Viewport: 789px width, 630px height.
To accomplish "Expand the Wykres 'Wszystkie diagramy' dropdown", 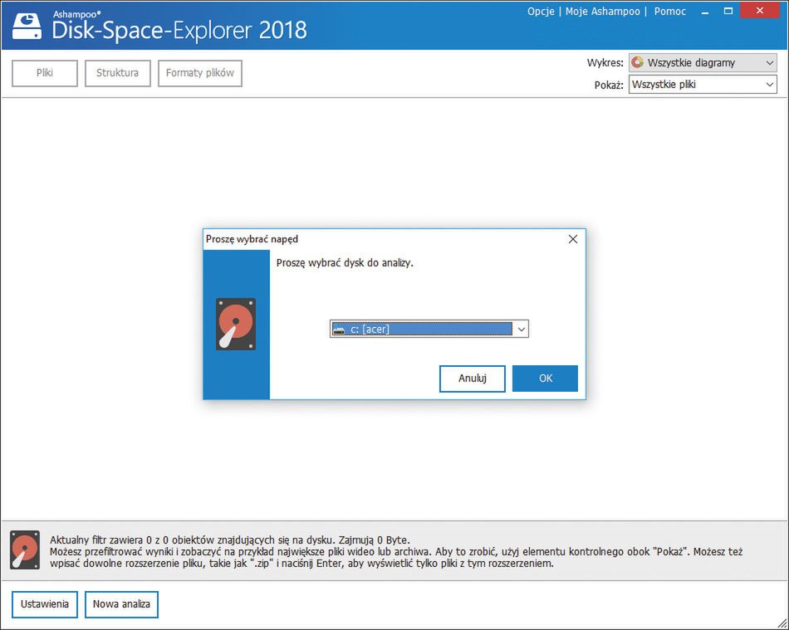I will click(x=703, y=63).
